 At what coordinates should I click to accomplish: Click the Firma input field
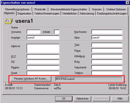[x=107, y=50]
